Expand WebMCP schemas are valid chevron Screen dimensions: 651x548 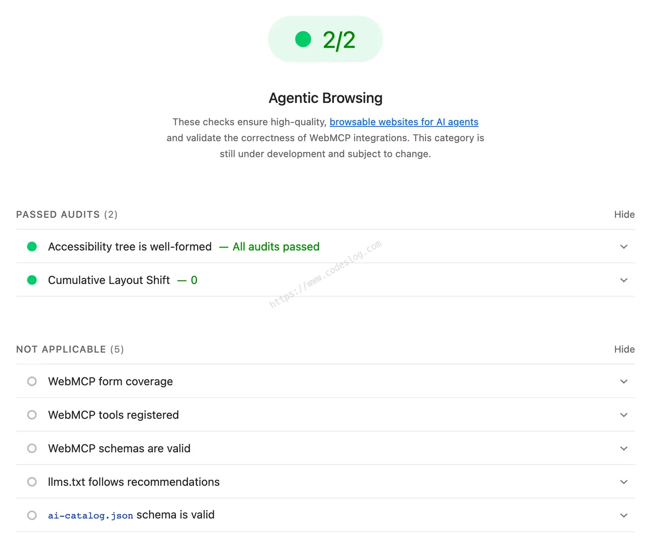pyautogui.click(x=624, y=448)
